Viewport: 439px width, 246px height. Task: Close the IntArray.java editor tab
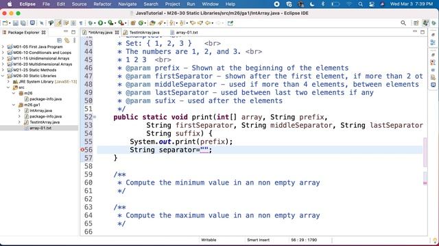pyautogui.click(x=117, y=32)
